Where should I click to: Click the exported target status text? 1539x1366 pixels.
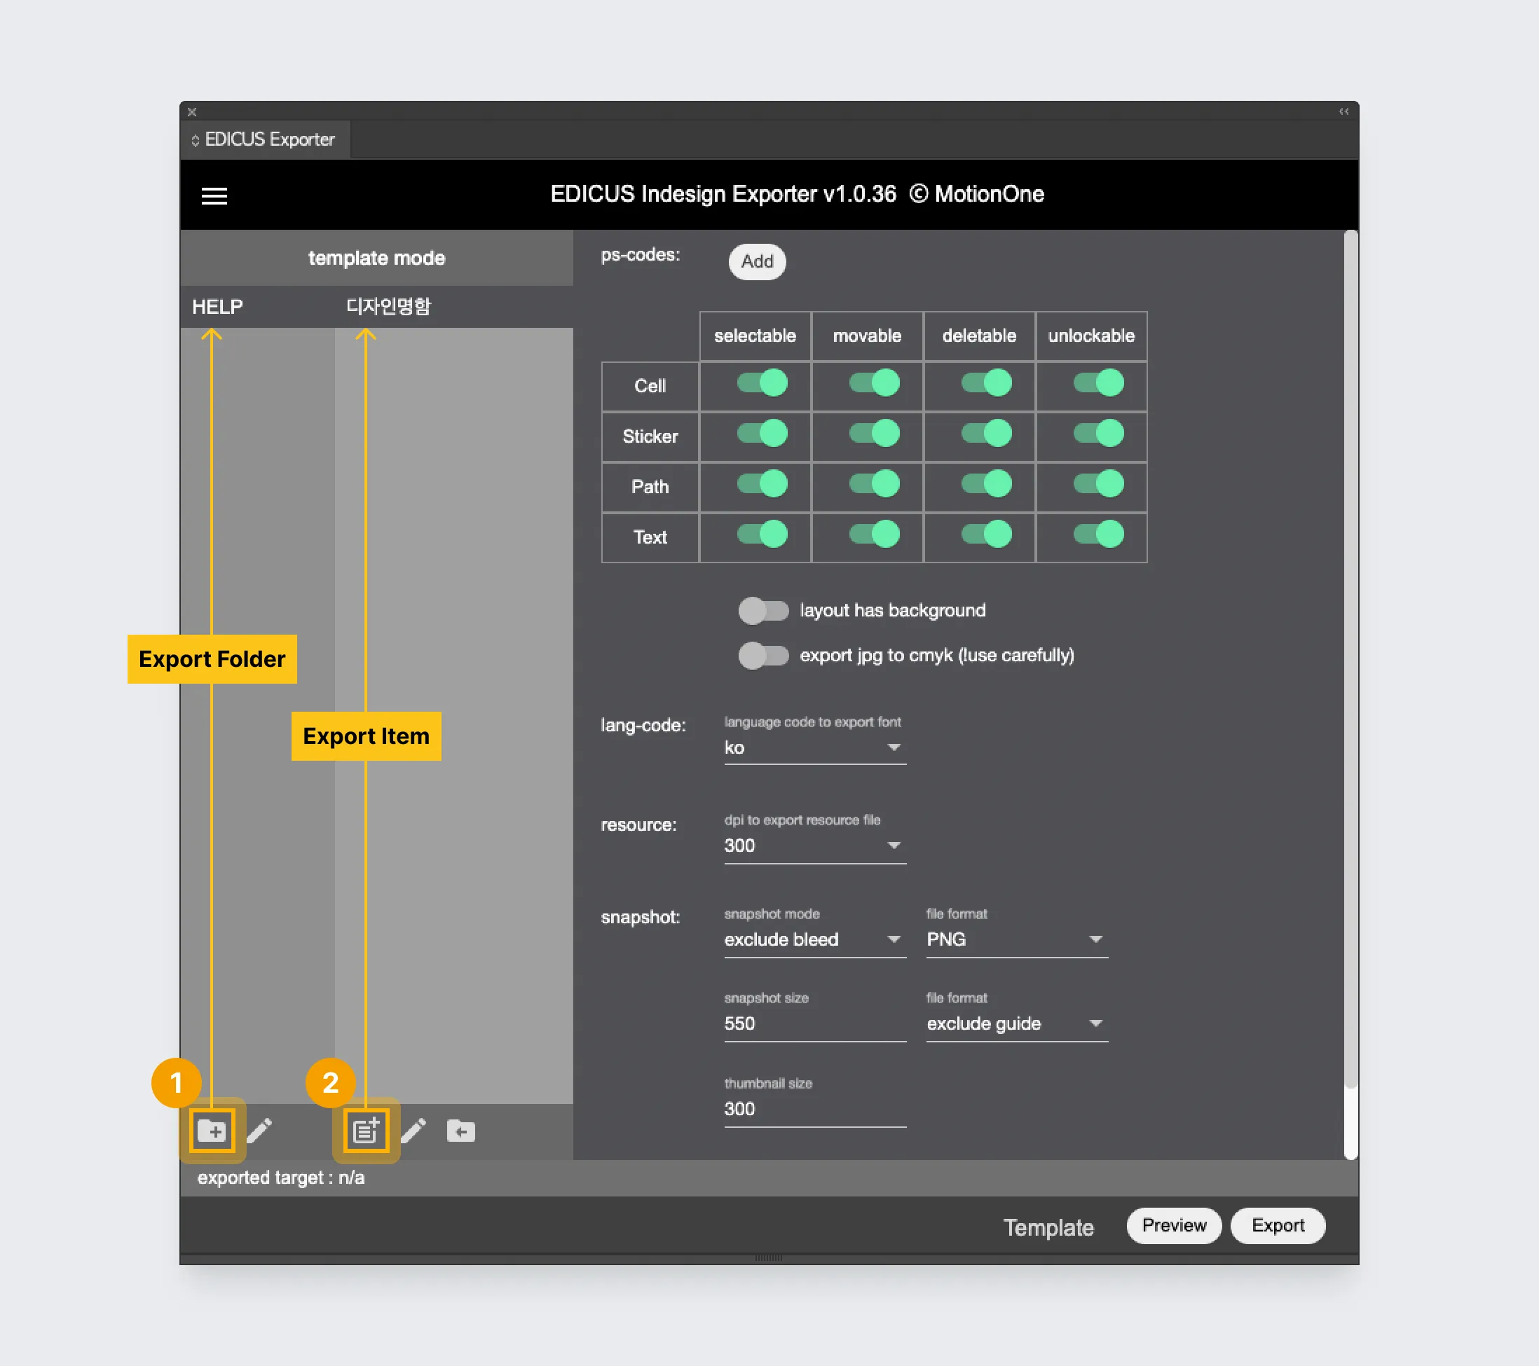click(x=281, y=1178)
